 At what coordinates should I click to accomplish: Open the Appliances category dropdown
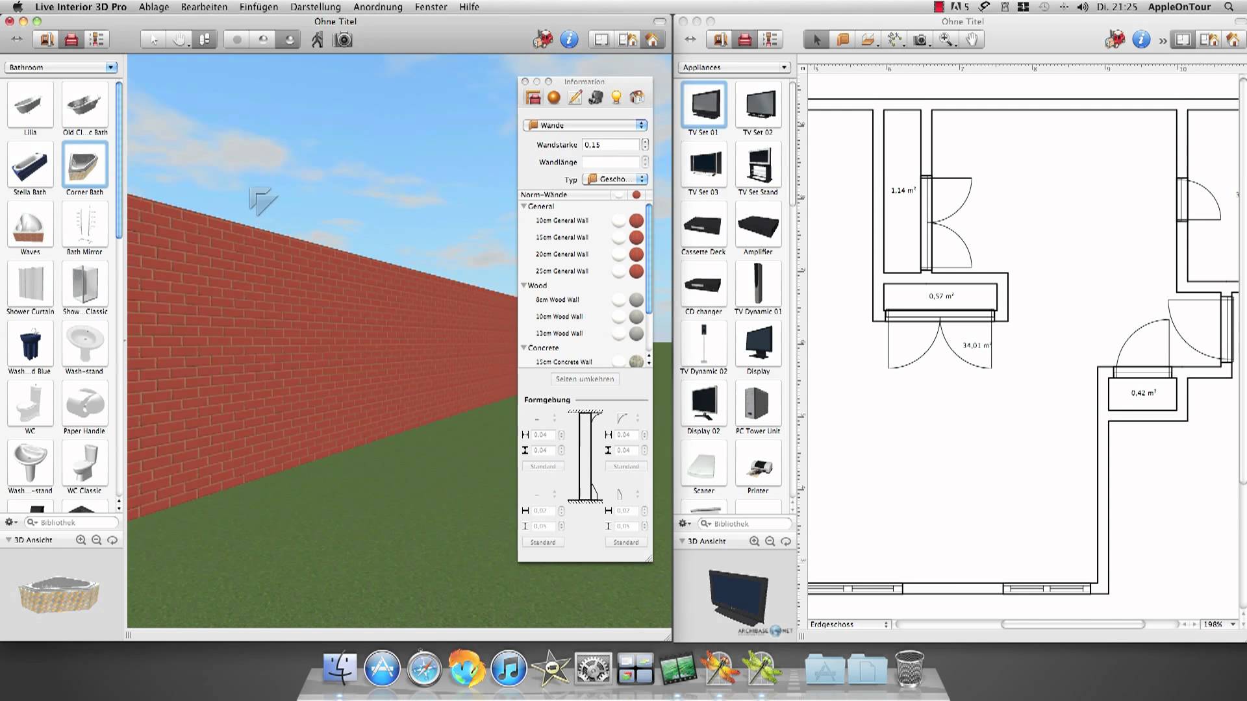(x=734, y=68)
